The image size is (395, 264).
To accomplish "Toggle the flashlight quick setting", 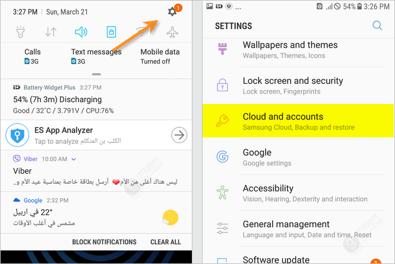I will (x=20, y=32).
